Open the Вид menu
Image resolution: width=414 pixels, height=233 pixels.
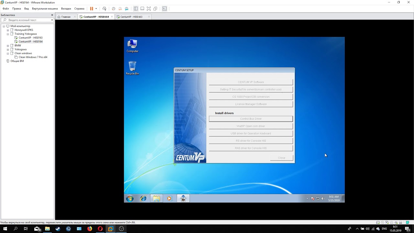[x=27, y=9]
